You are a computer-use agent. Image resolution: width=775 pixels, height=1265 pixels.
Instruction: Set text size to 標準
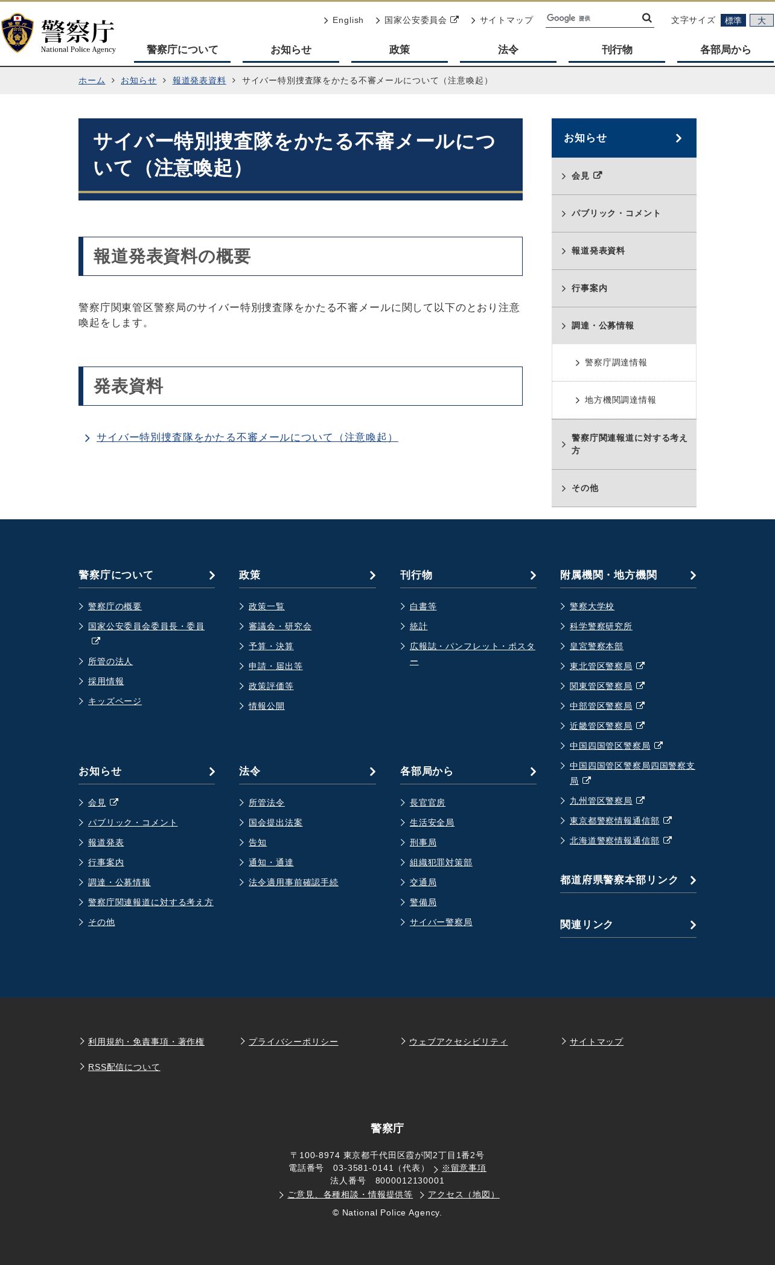(733, 21)
